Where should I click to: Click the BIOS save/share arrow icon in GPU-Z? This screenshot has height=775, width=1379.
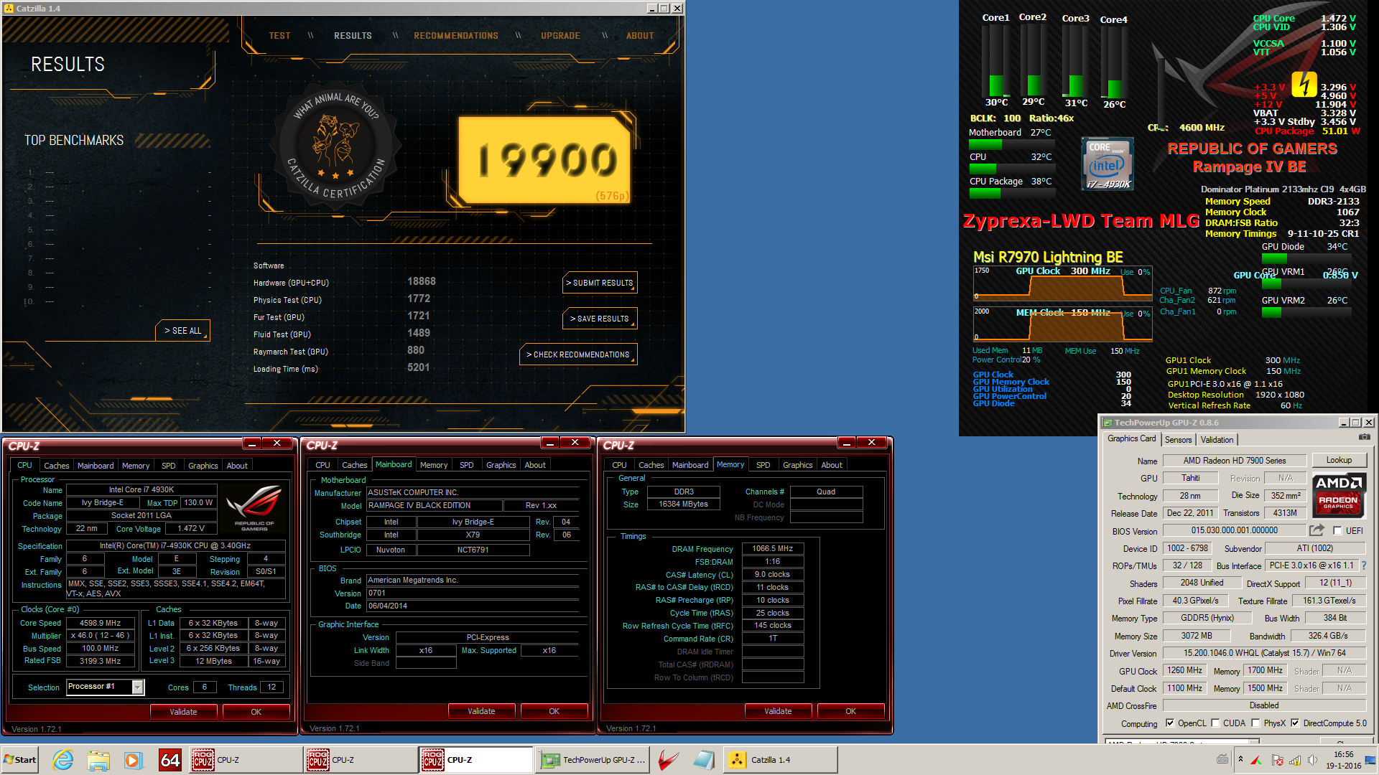point(1317,530)
